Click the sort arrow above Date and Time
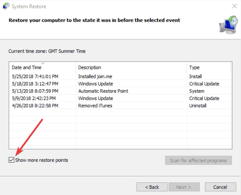241x195 pixels. coord(43,63)
